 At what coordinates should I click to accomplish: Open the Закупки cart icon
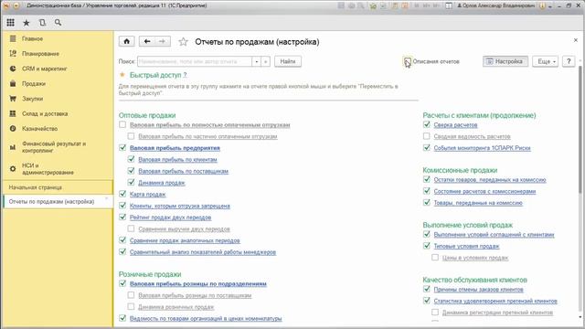13,99
